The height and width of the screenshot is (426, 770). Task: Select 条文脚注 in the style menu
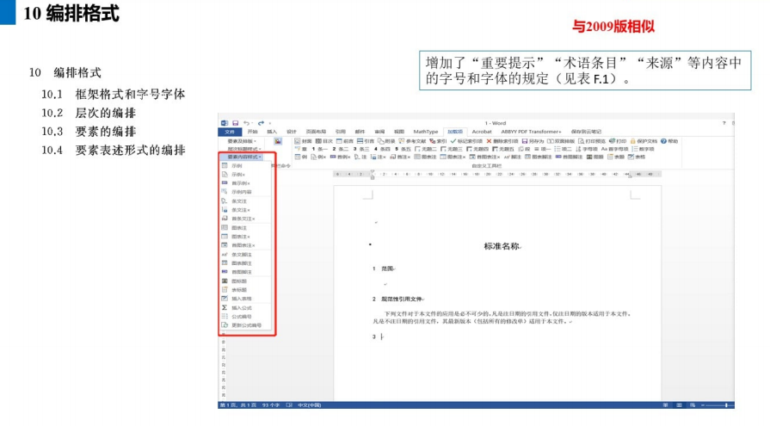tap(243, 254)
